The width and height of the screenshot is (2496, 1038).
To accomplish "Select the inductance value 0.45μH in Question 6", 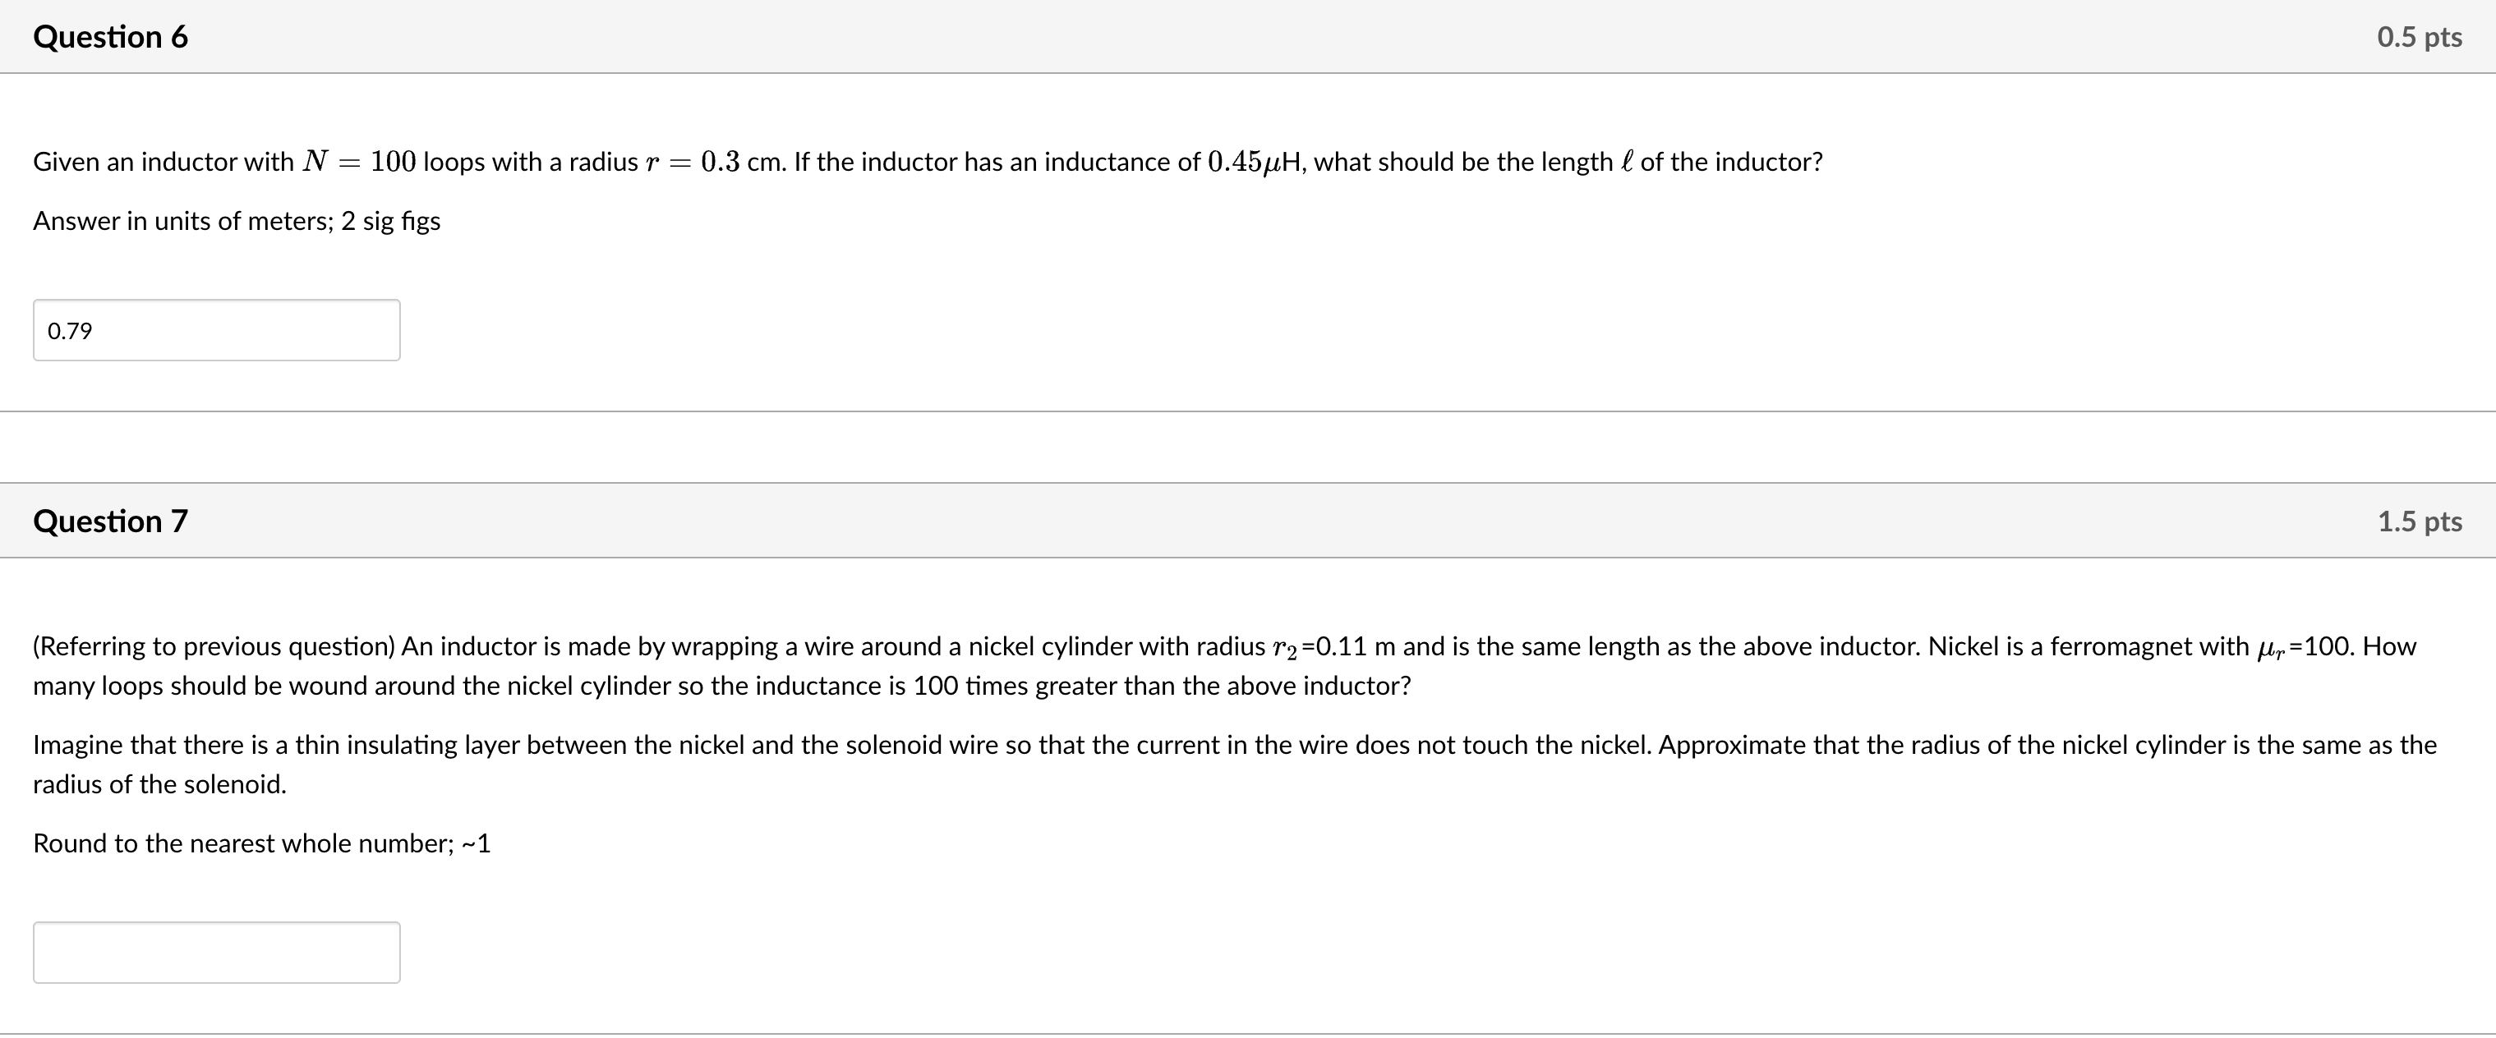I will (1255, 162).
